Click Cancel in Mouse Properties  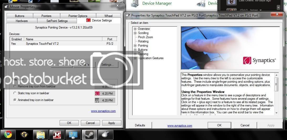click(x=90, y=123)
